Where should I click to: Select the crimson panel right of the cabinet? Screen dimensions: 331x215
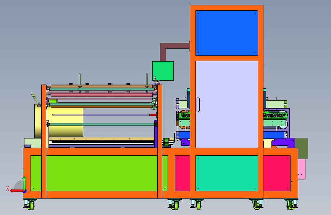(277, 173)
